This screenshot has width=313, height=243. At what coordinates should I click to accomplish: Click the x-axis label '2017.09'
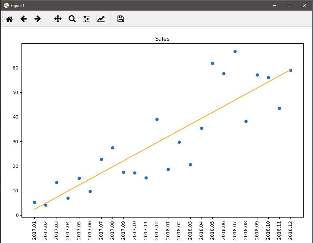(x=123, y=230)
